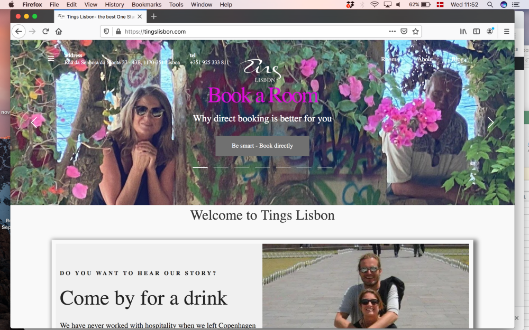Select the second slide indicator in carousel
Viewport: 529px width, 330px height.
point(221,167)
